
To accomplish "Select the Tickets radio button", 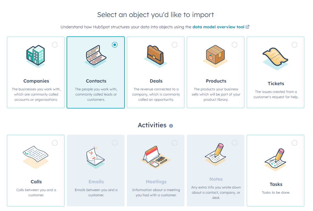I will pyautogui.click(x=295, y=45).
